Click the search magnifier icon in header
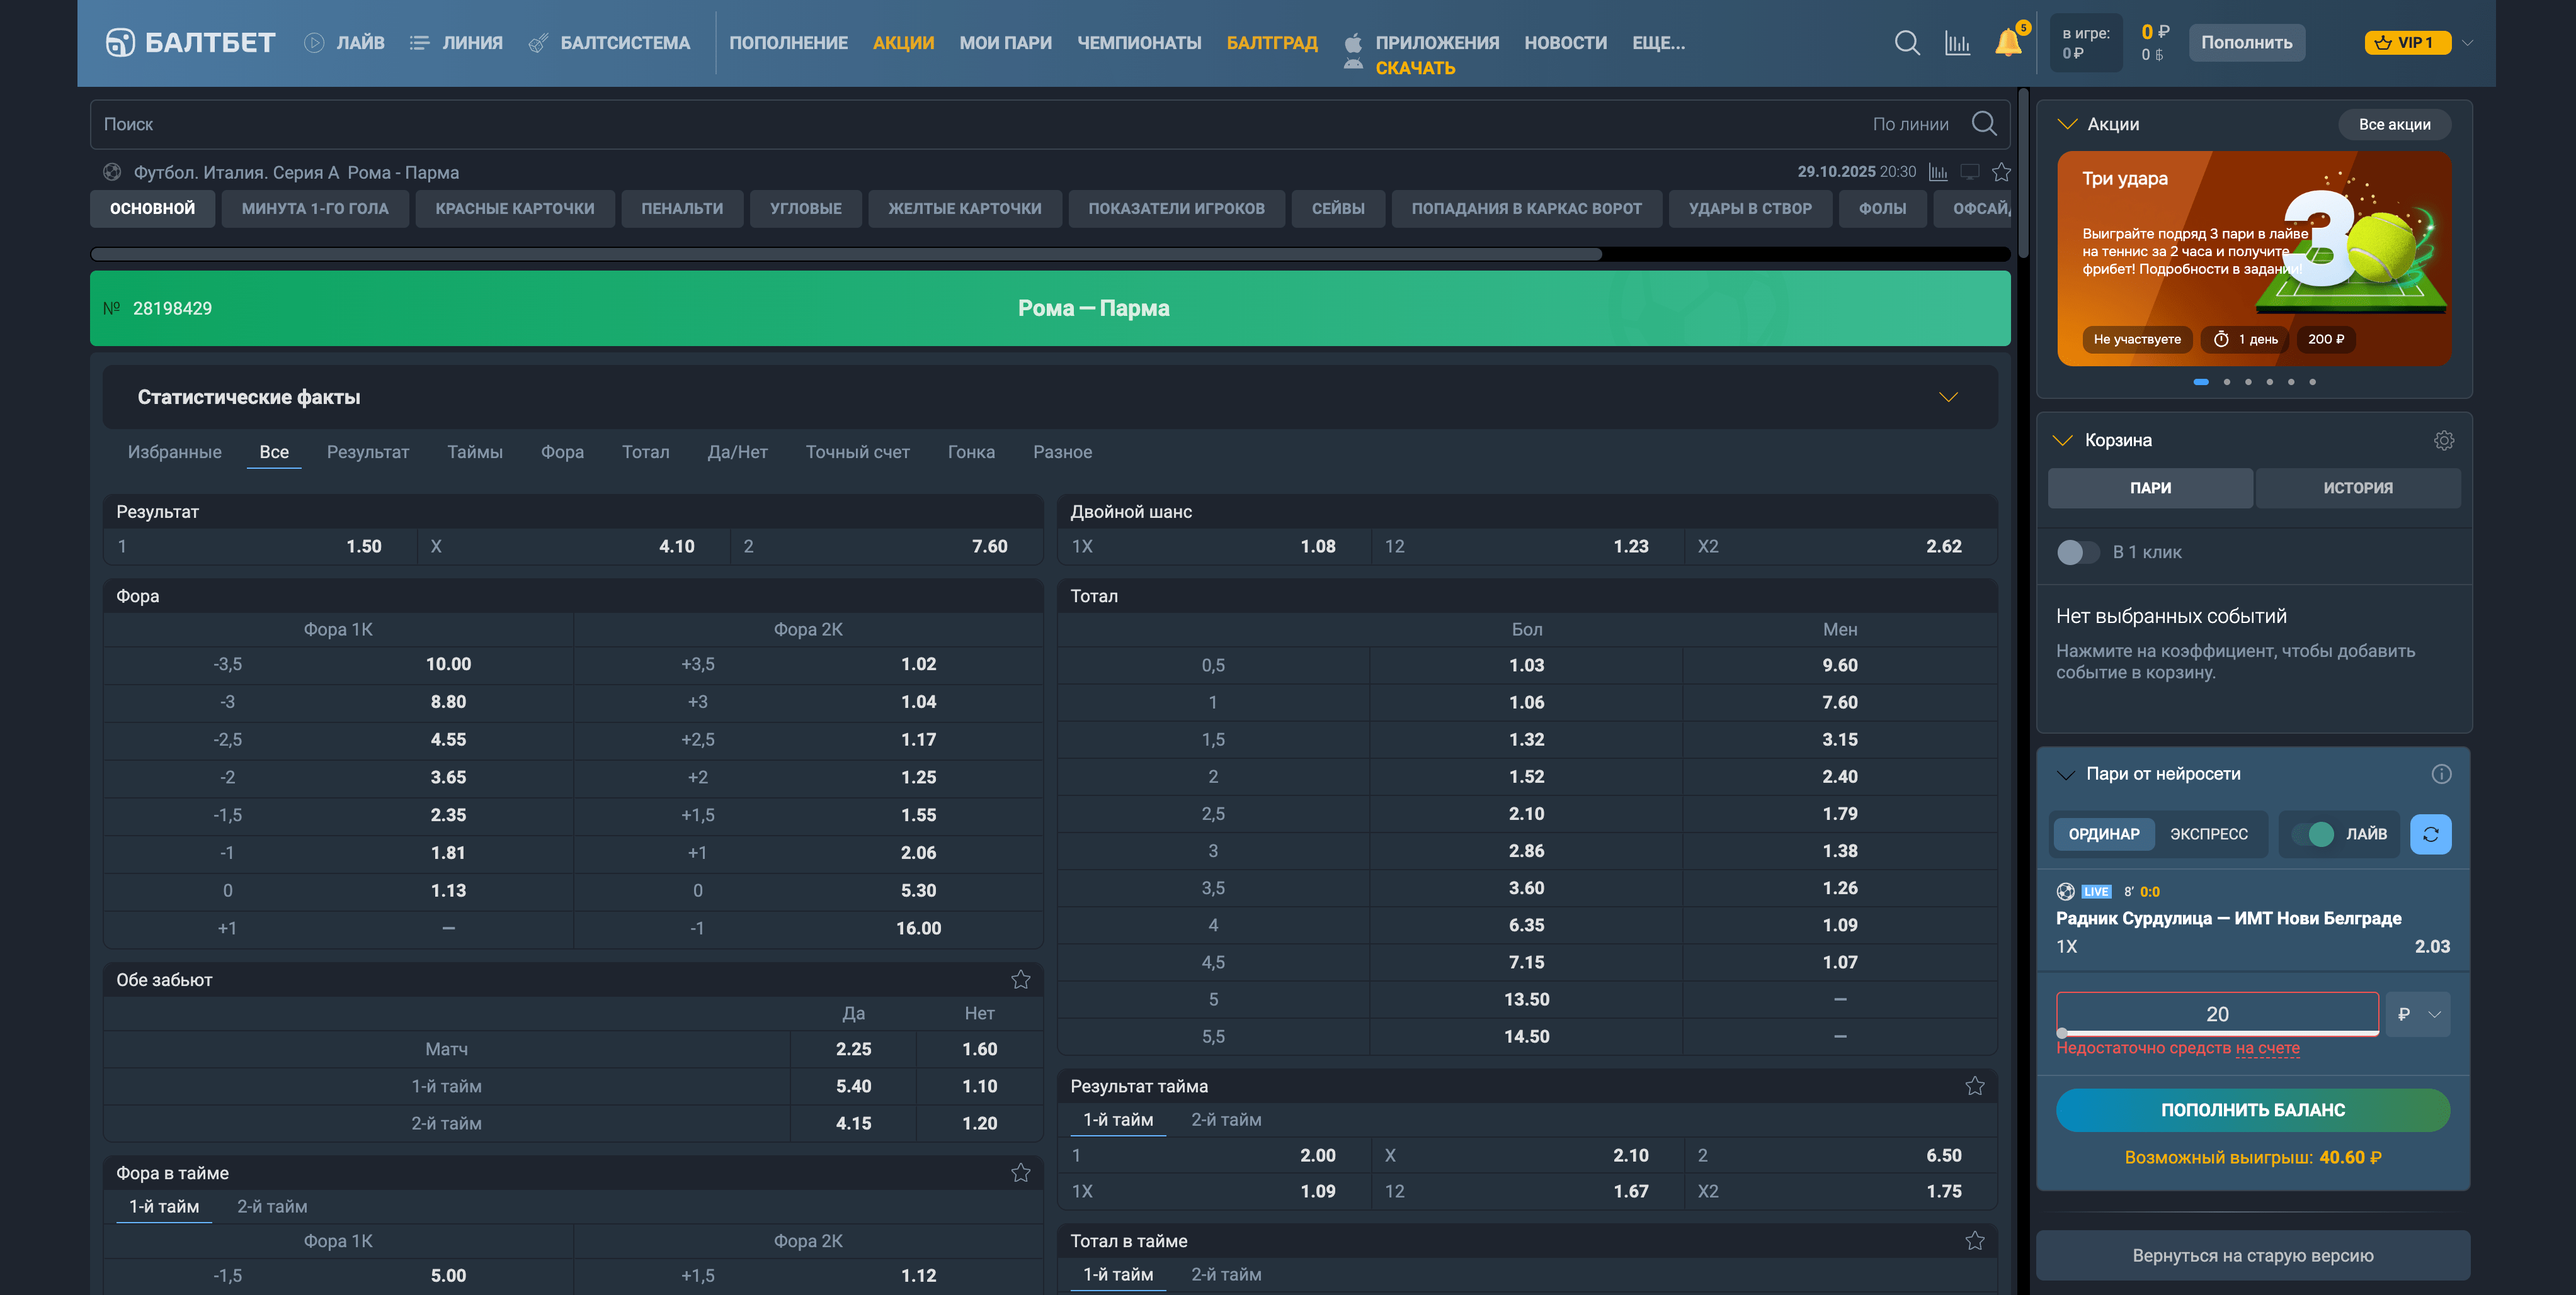 point(1906,43)
